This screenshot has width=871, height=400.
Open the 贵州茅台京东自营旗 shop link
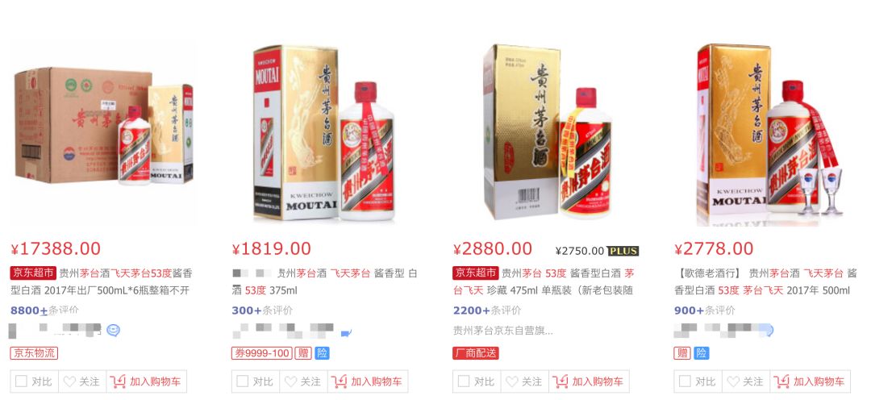click(x=503, y=331)
